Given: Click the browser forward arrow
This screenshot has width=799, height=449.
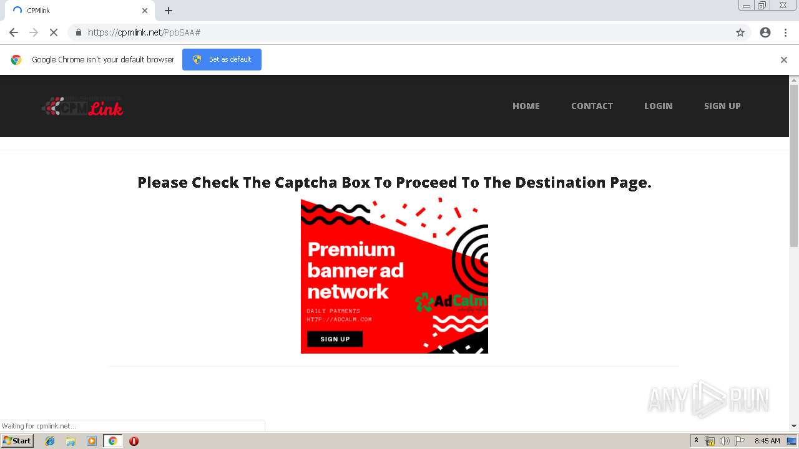Looking at the screenshot, I should [x=34, y=32].
